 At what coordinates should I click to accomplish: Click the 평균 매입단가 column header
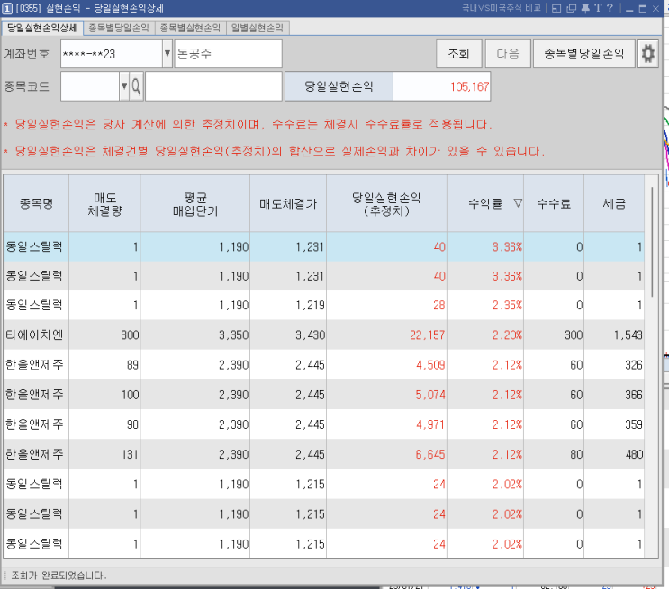point(195,204)
